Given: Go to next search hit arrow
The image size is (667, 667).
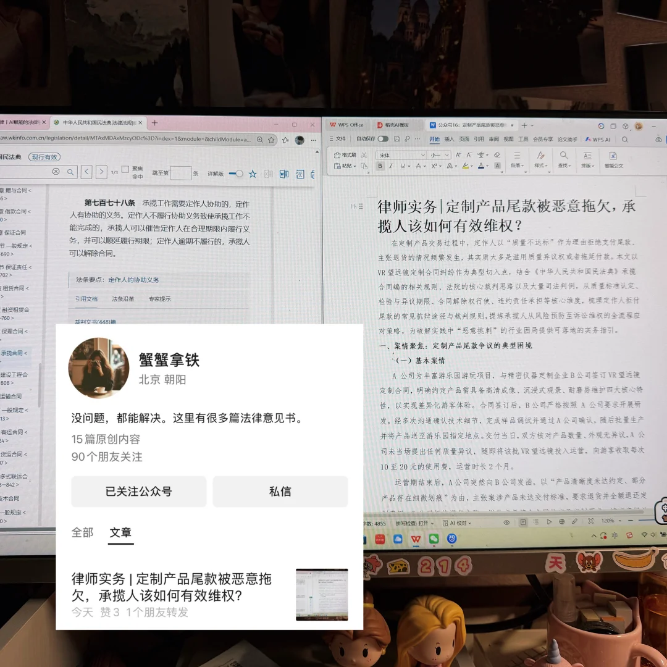Looking at the screenshot, I should click(x=101, y=172).
